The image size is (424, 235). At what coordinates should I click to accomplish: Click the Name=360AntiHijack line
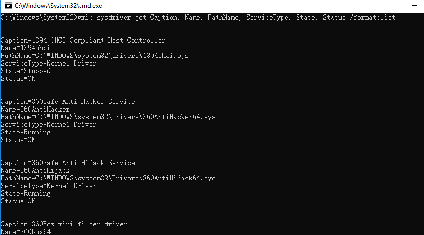35,171
